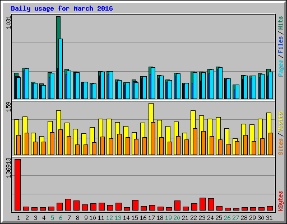This screenshot has width=287, height=224.
Task: Click the red KBytes bar for day 15
Action: point(135,205)
